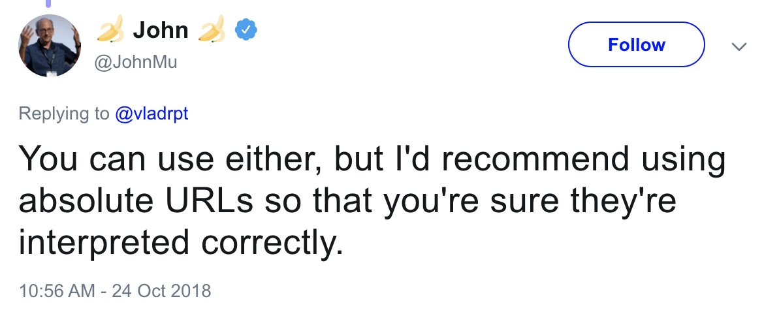The height and width of the screenshot is (316, 764).
Task: Open the display name John
Action: pyautogui.click(x=160, y=30)
